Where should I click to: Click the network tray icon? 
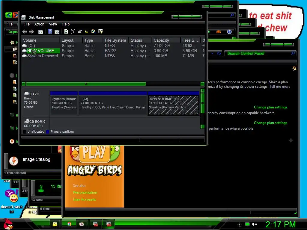click(x=247, y=224)
